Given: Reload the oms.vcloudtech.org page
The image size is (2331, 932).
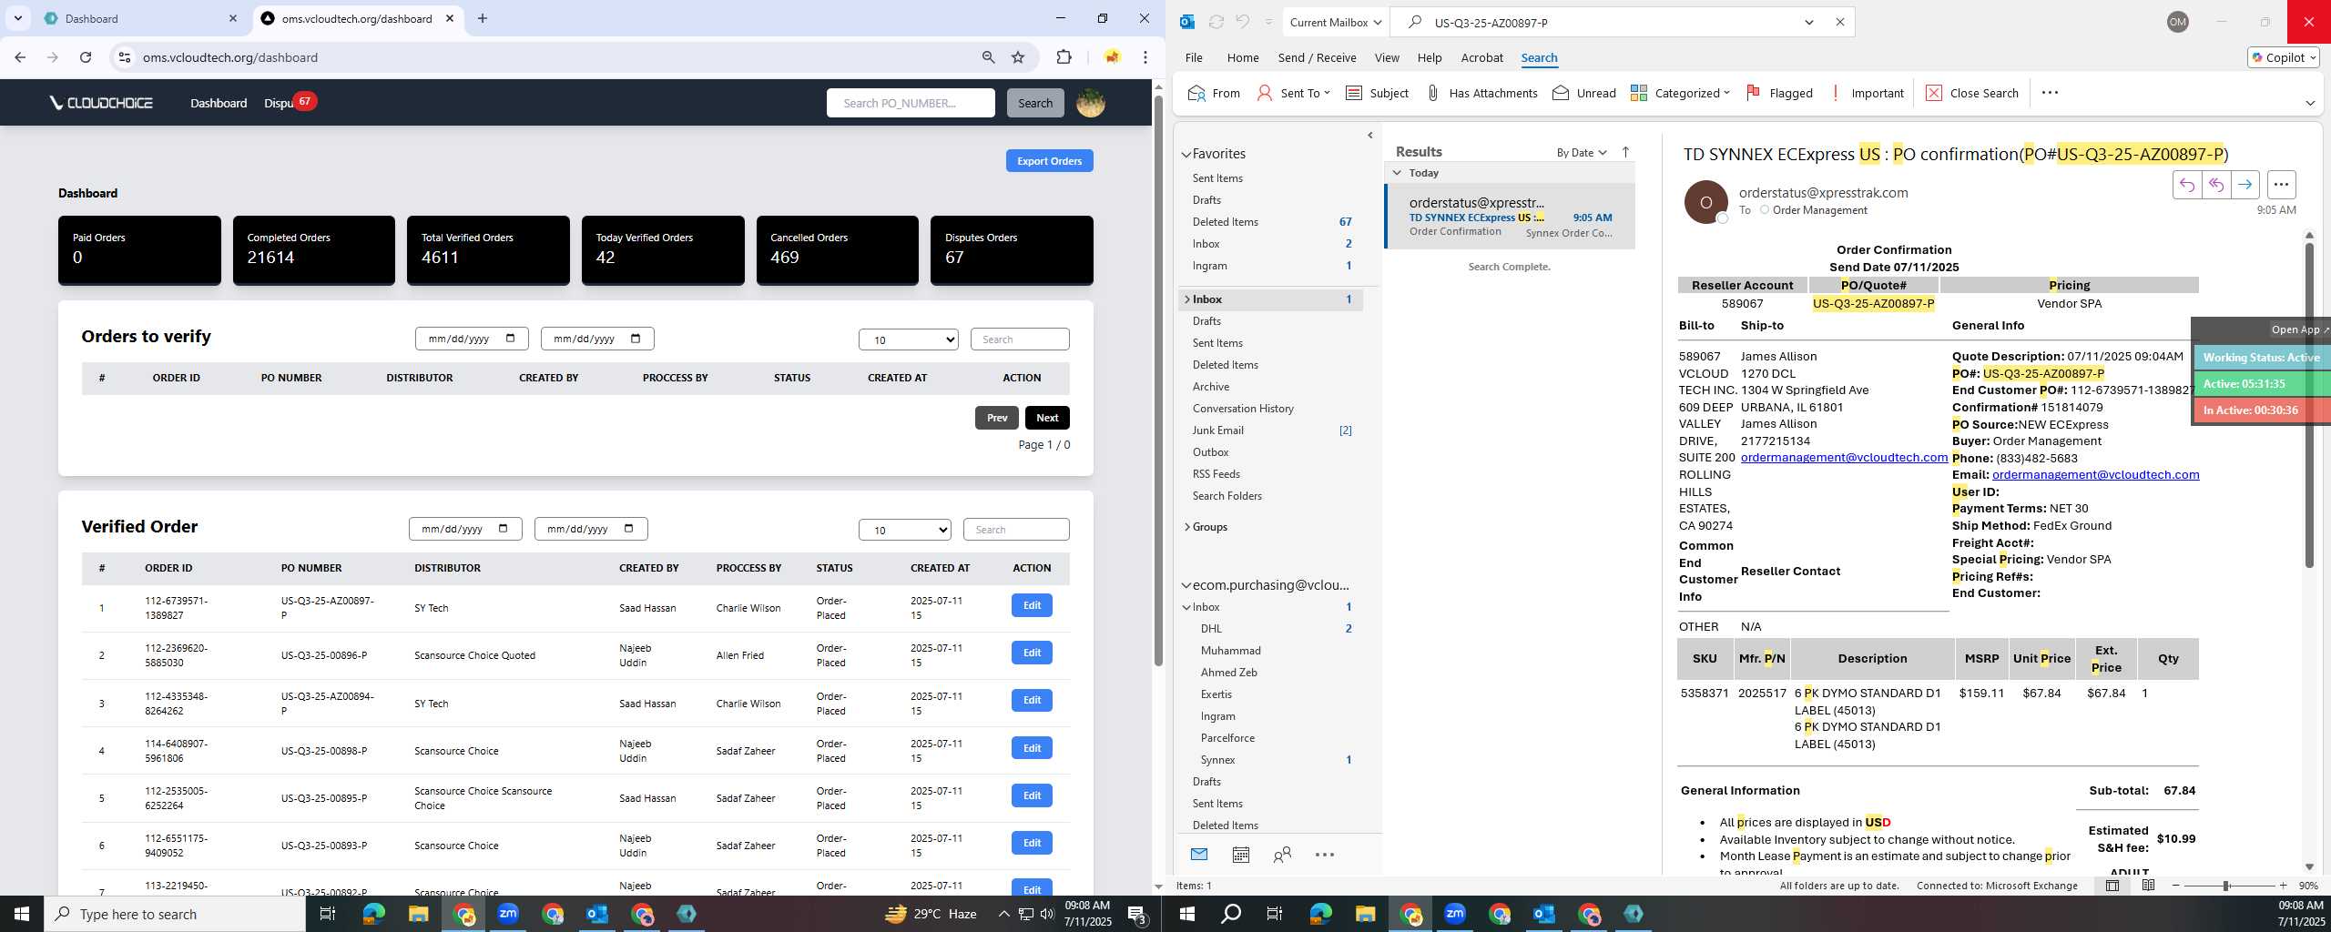Looking at the screenshot, I should point(86,57).
